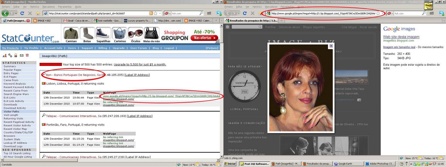Open new tab in StatCounter window
The image size is (446, 167).
(x=216, y=21)
